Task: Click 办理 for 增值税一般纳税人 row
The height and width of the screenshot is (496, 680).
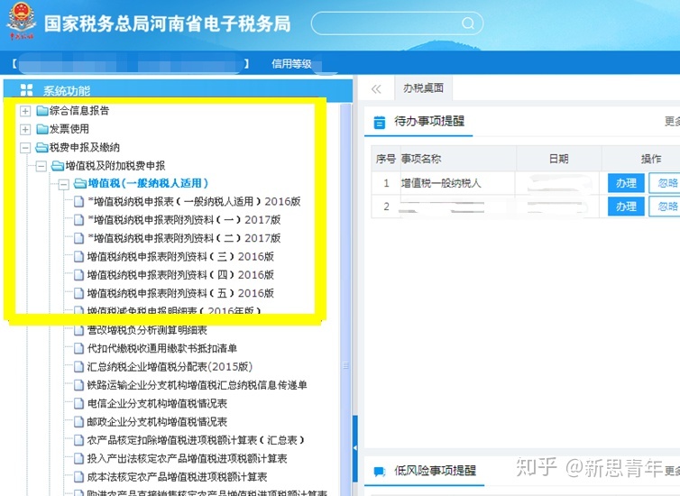Action: (x=626, y=183)
